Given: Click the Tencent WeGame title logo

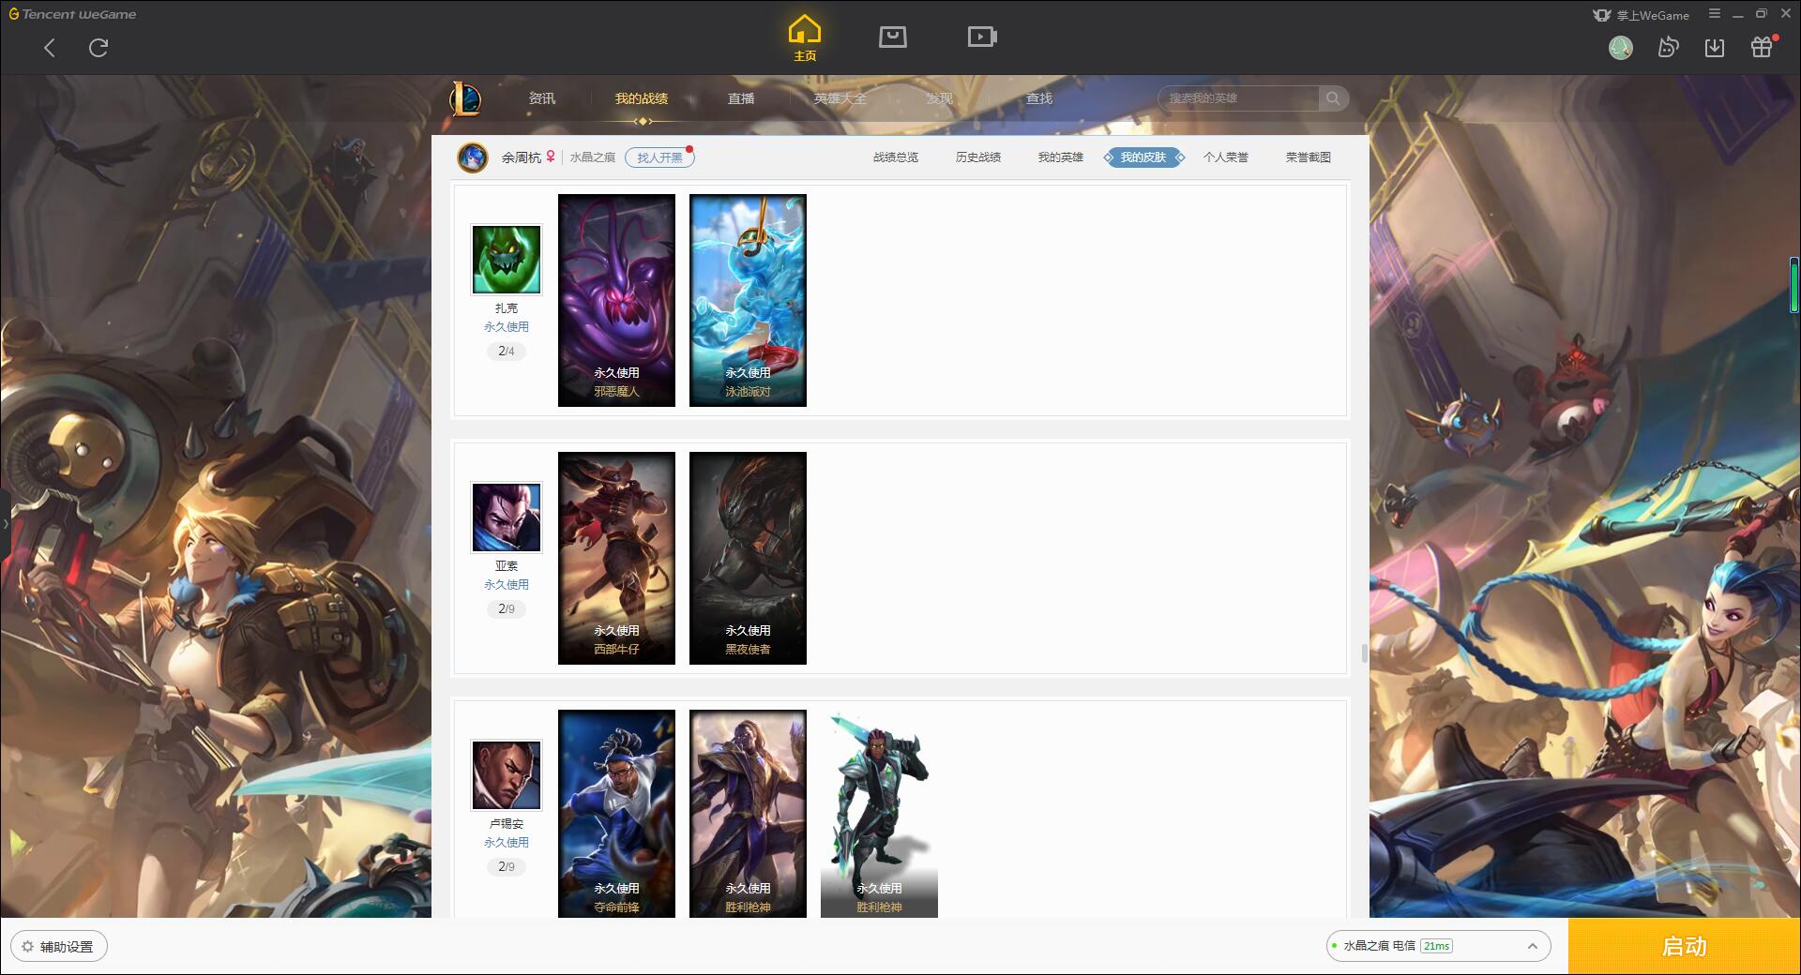Looking at the screenshot, I should [72, 14].
